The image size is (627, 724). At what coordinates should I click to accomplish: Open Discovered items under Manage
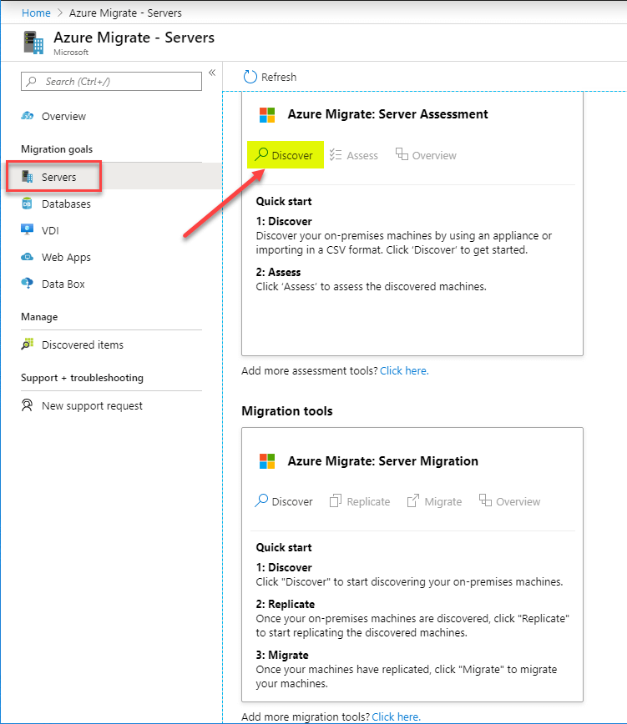(x=83, y=345)
